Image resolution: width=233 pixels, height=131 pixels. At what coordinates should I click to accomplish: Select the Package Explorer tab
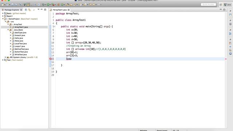click(12, 10)
